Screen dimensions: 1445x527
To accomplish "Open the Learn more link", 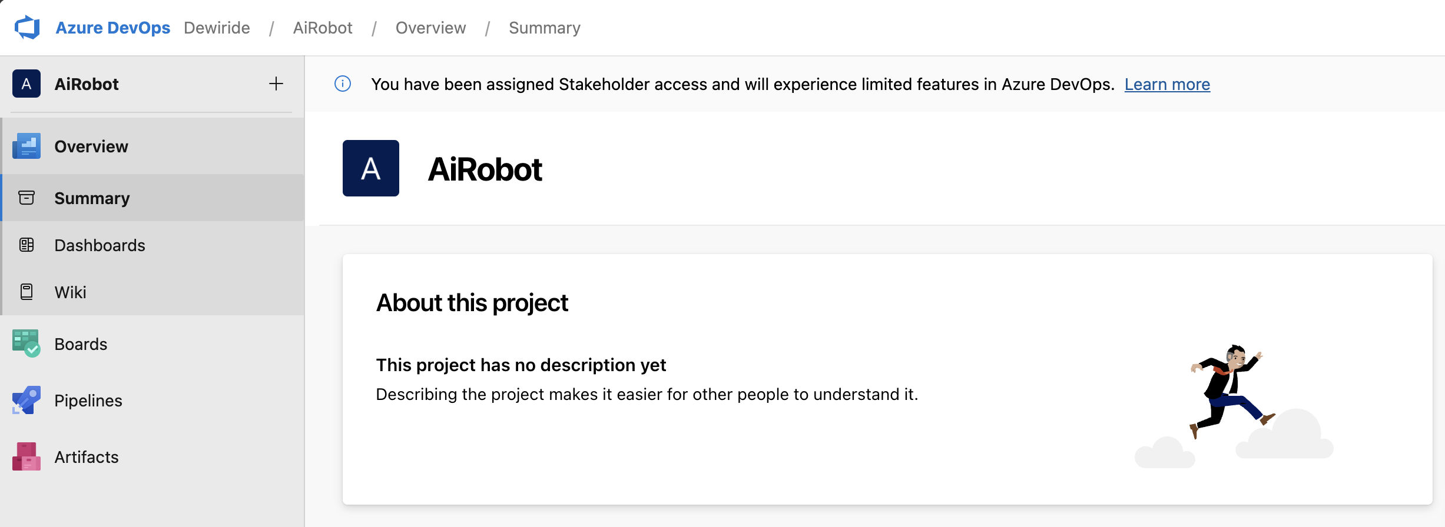I will click(1167, 84).
